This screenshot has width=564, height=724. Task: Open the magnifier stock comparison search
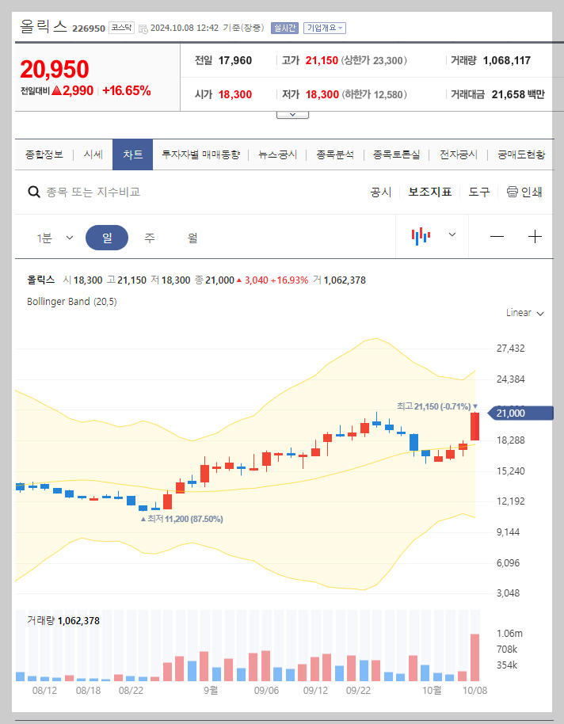35,192
